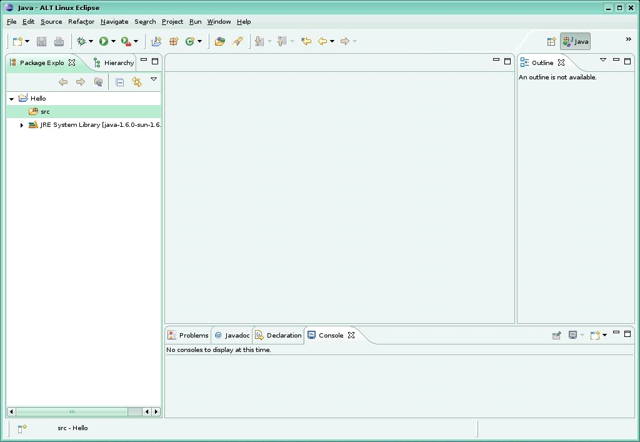Open the New Java Class dropdown arrow
This screenshot has height=442, width=640.
[x=199, y=41]
